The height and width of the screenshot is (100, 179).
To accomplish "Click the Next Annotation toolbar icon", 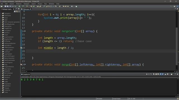I will click(56, 6).
